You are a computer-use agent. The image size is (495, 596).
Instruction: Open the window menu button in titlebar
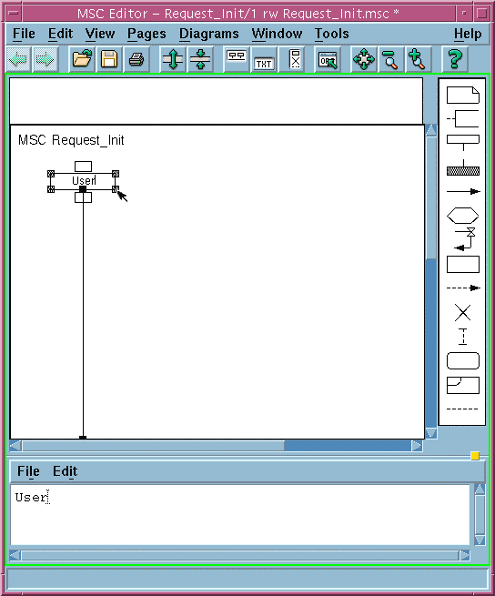click(x=14, y=14)
